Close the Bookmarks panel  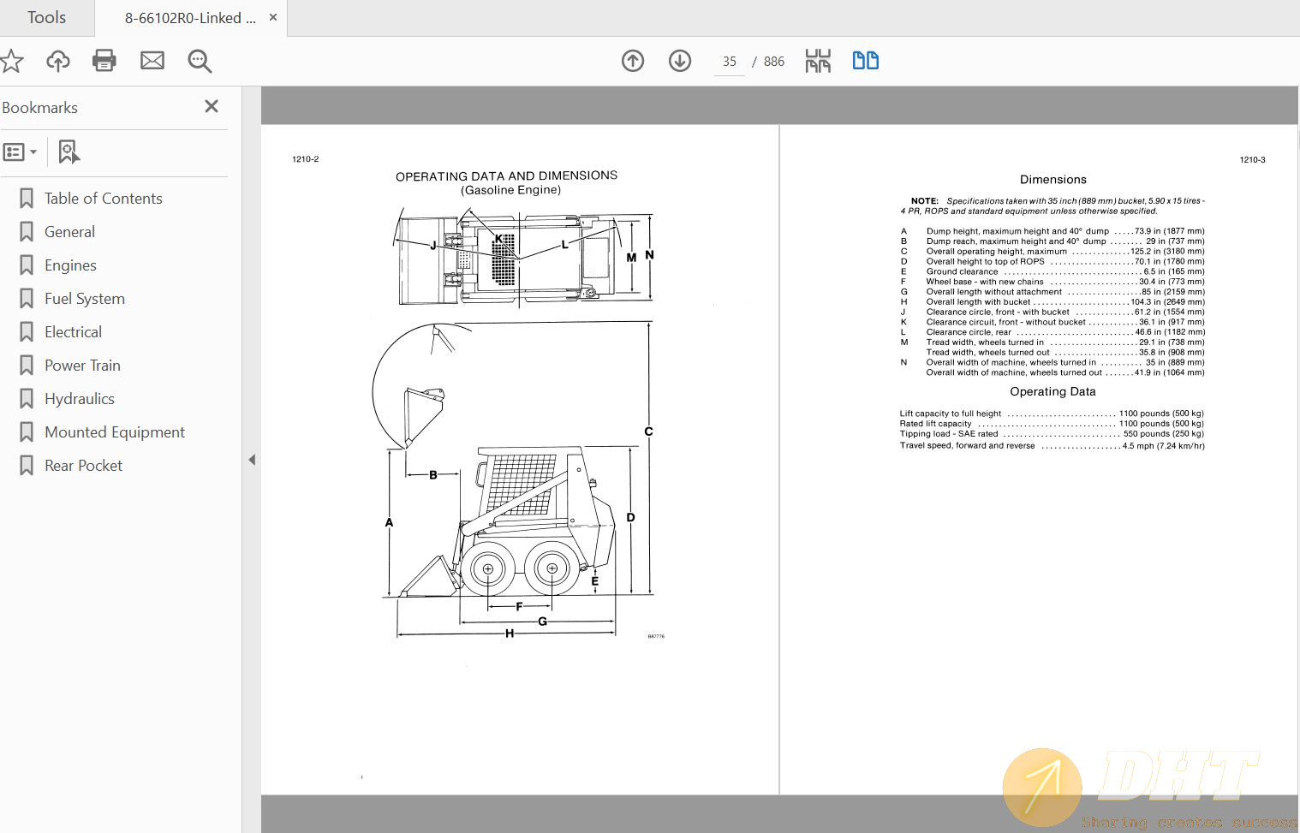(211, 106)
